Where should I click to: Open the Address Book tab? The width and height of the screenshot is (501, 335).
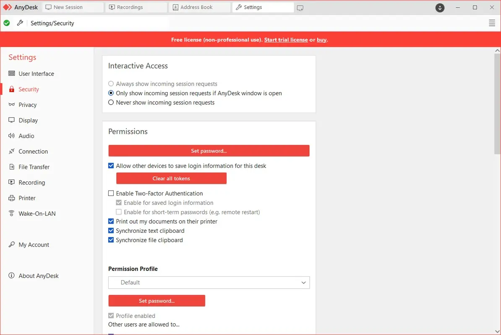[x=199, y=7]
